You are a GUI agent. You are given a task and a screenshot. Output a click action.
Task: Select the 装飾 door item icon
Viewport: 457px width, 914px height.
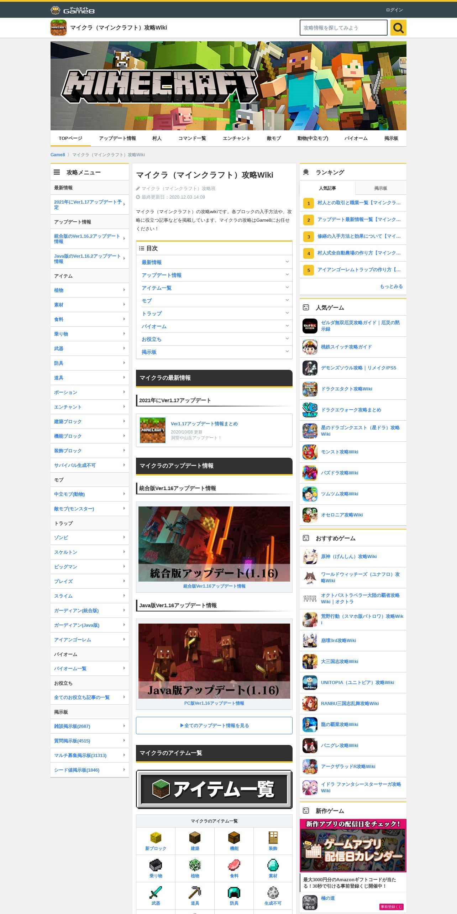tap(273, 838)
